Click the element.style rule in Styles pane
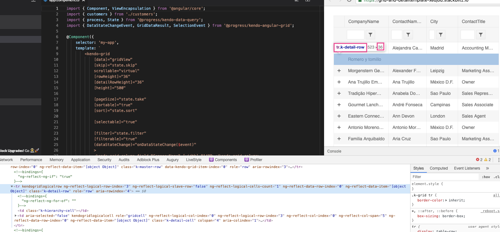This screenshot has height=232, width=500. [x=427, y=184]
